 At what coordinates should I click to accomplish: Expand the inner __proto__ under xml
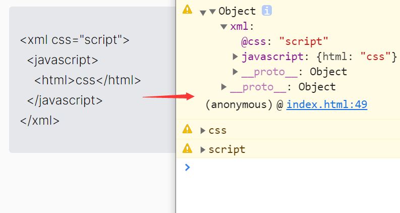[235, 72]
